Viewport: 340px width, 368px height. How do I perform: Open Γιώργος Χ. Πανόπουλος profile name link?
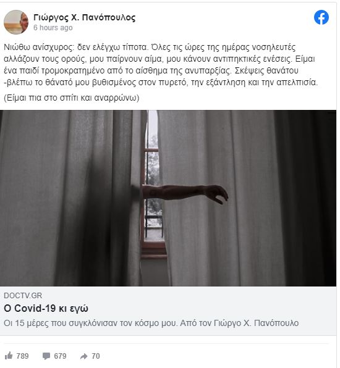tap(84, 18)
